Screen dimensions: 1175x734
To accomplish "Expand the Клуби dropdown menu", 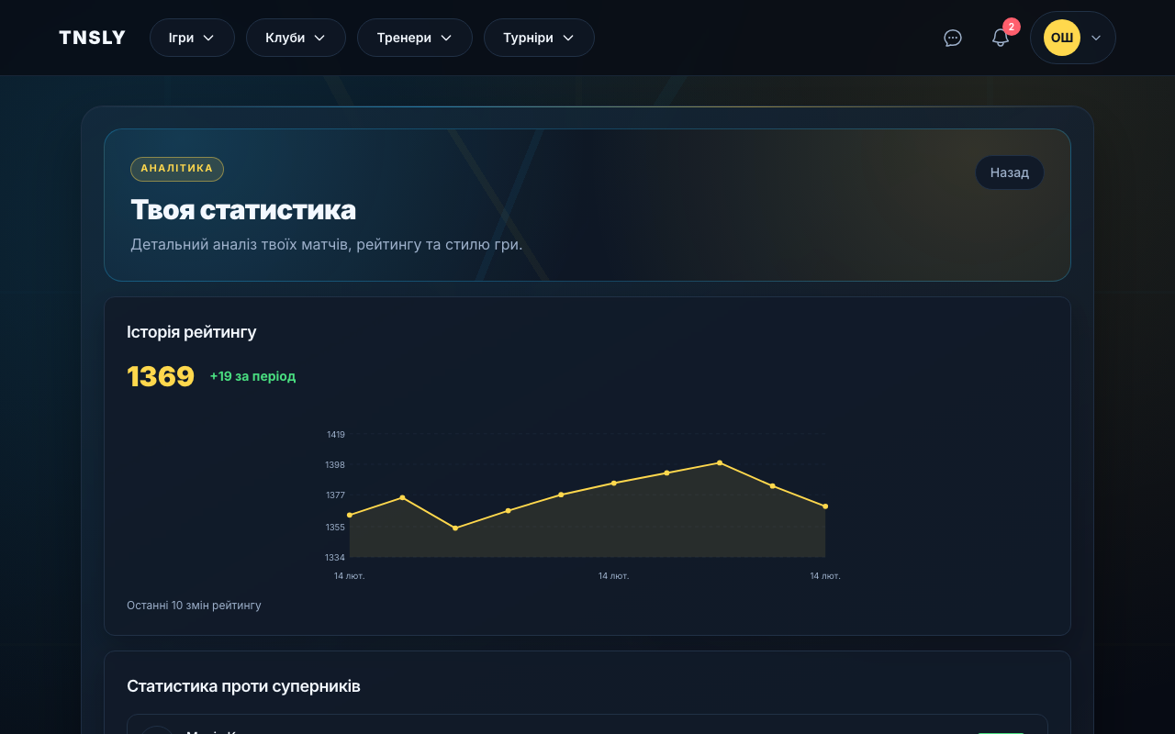I will [296, 38].
